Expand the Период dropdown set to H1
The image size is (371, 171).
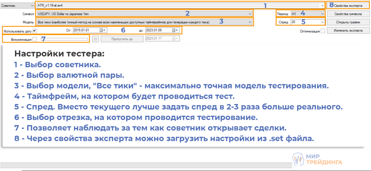coord(322,14)
